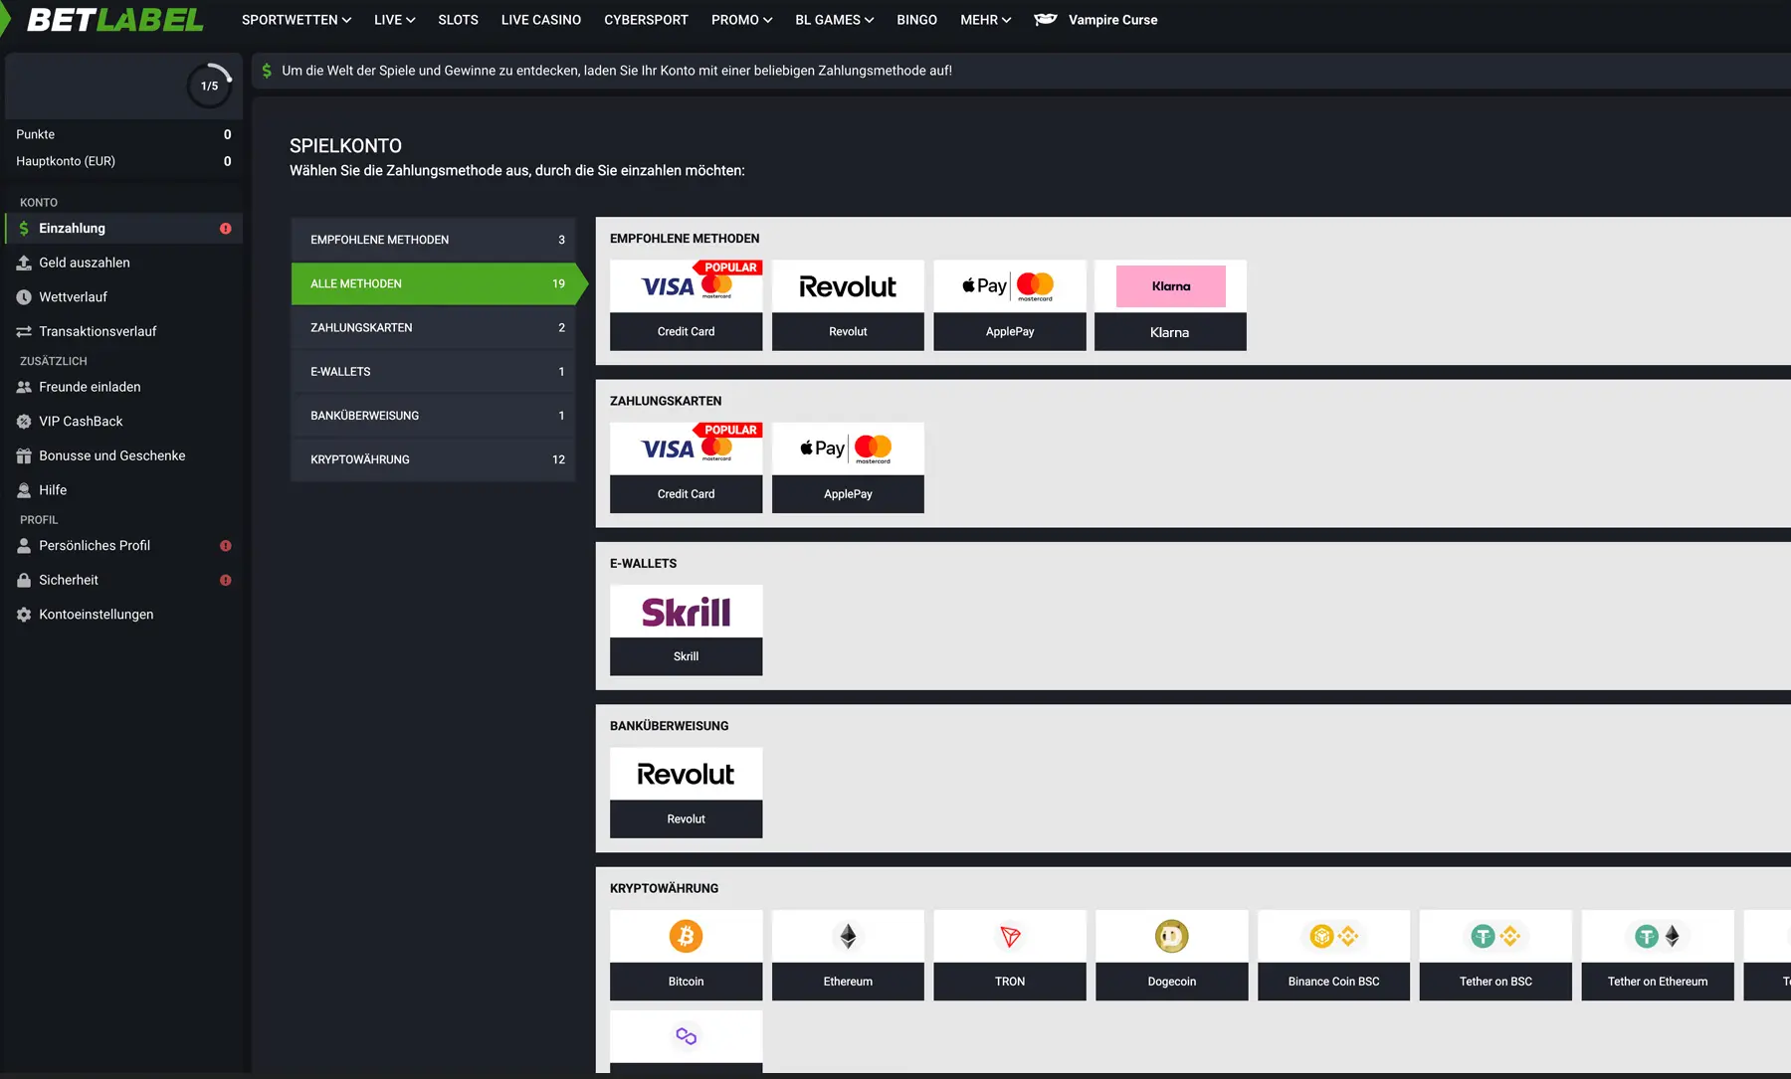Open the Promo dropdown menu
The width and height of the screenshot is (1791, 1079).
[741, 20]
